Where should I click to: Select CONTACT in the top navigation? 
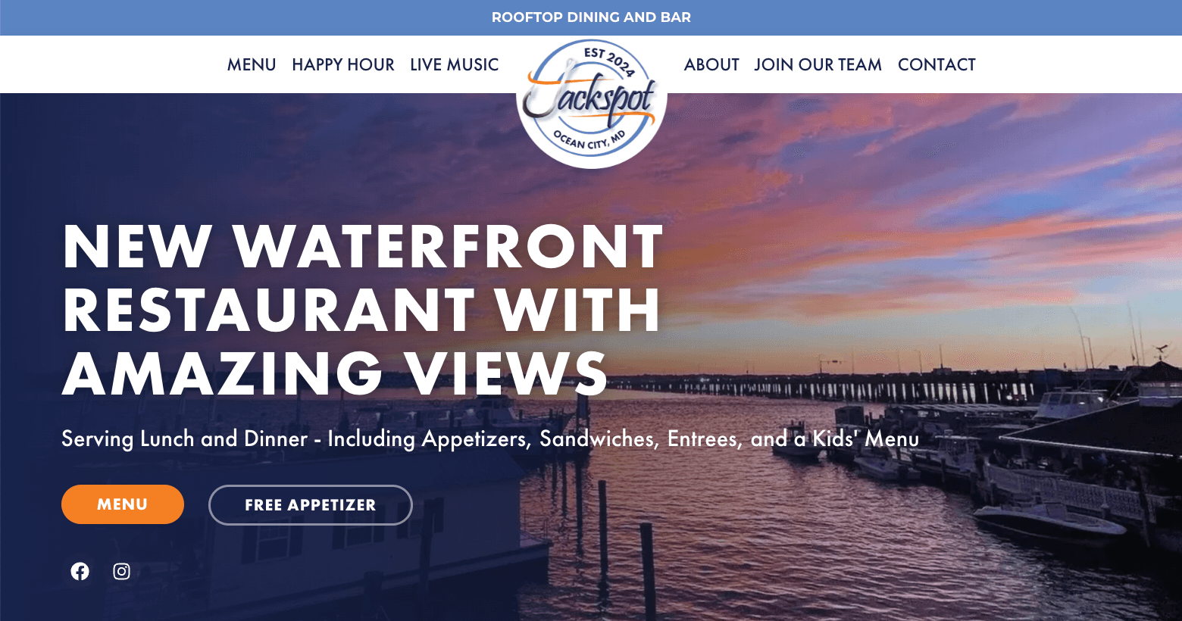coord(937,64)
